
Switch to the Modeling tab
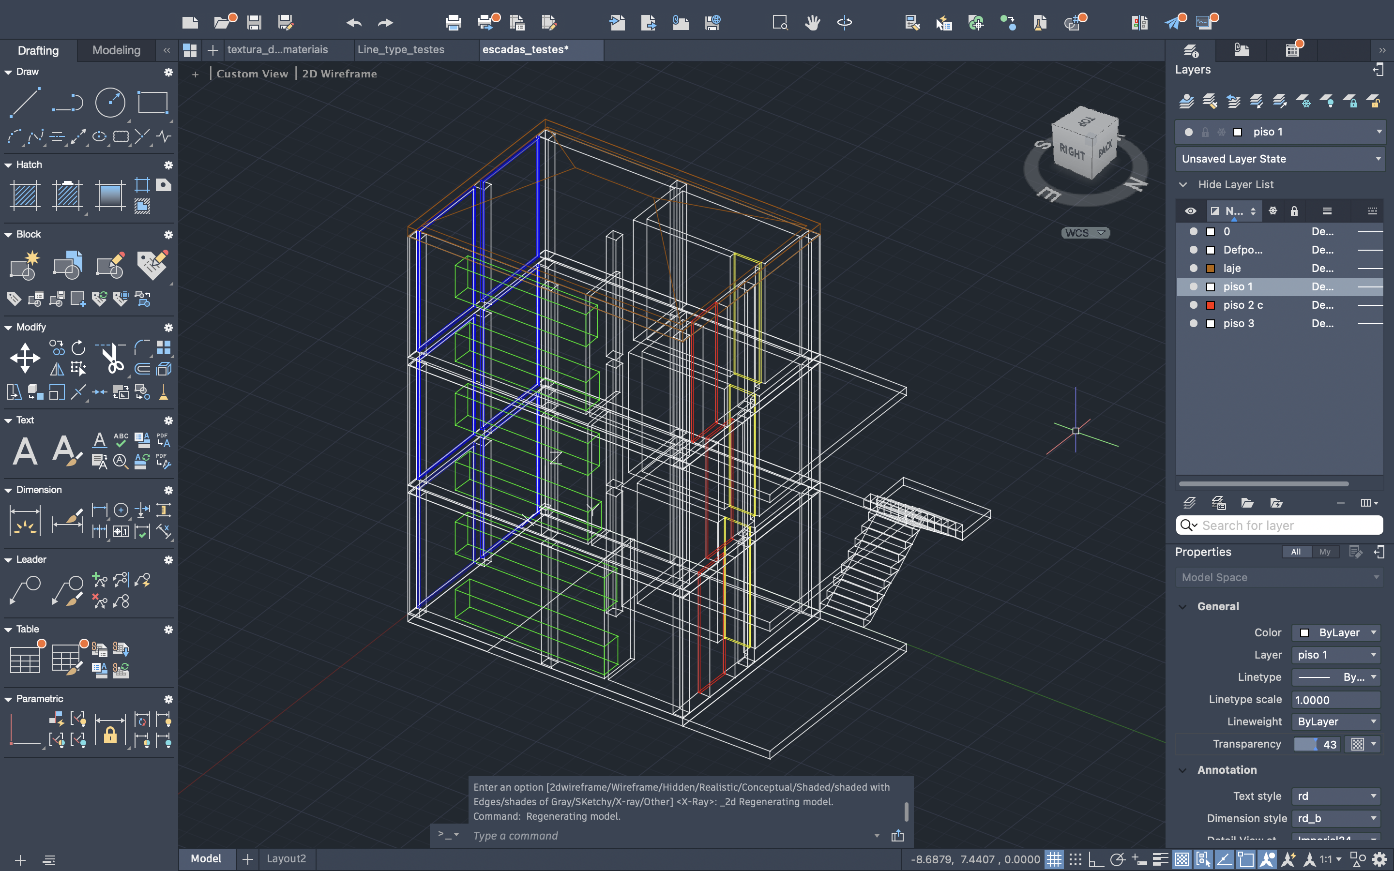tap(116, 50)
